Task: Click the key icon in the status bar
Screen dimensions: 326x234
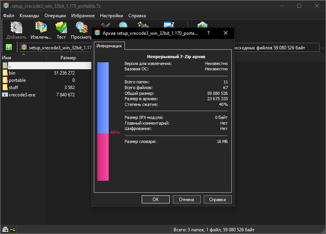Action: point(13,230)
